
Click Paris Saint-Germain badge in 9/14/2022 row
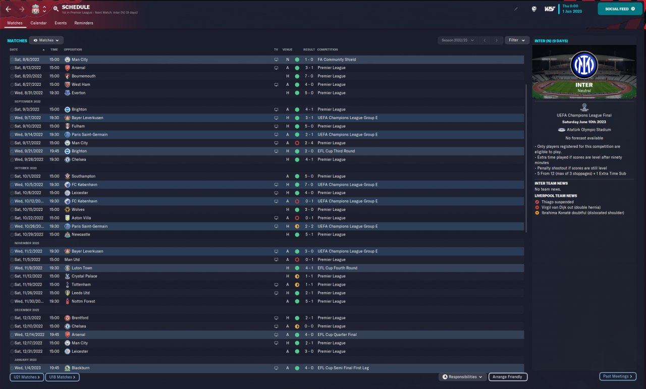point(67,135)
